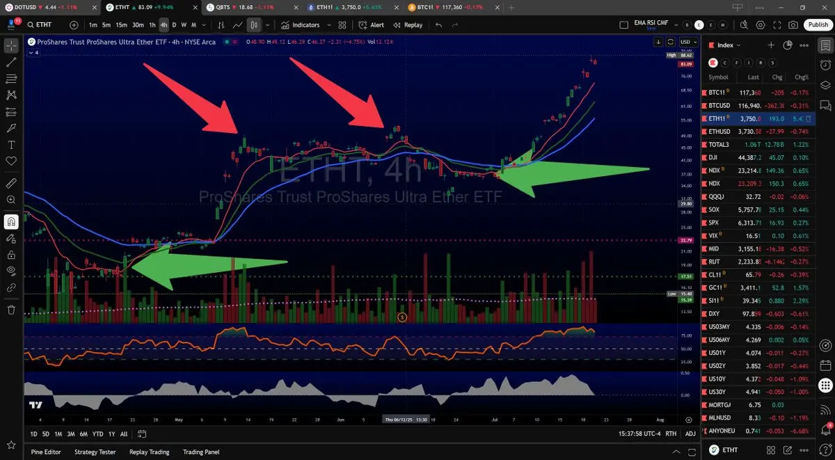Select the brush drawing tool

[x=11, y=129]
